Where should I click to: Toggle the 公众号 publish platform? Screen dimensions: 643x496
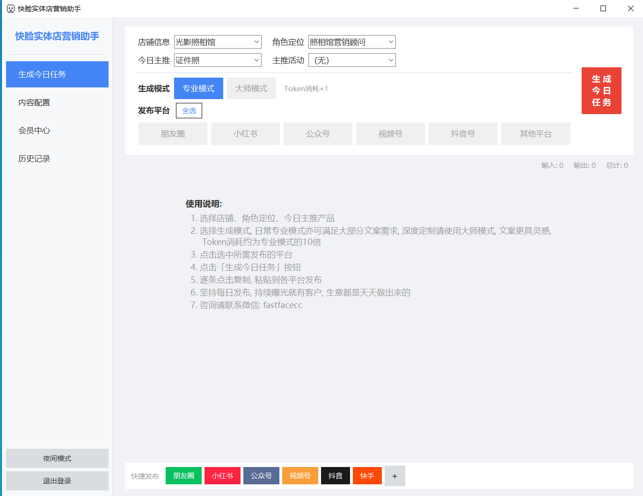(318, 134)
